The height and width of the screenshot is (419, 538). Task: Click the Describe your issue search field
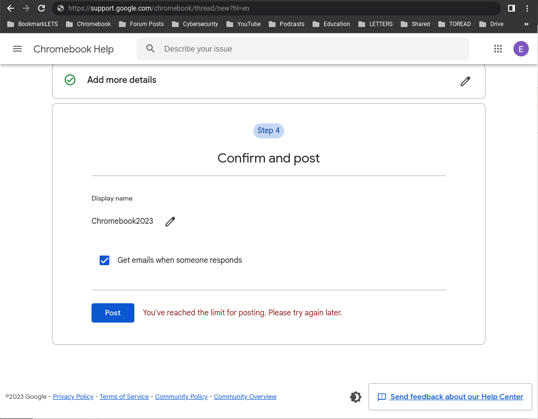(x=302, y=49)
